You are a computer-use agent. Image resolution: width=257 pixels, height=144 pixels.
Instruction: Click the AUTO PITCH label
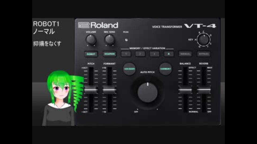(x=147, y=72)
